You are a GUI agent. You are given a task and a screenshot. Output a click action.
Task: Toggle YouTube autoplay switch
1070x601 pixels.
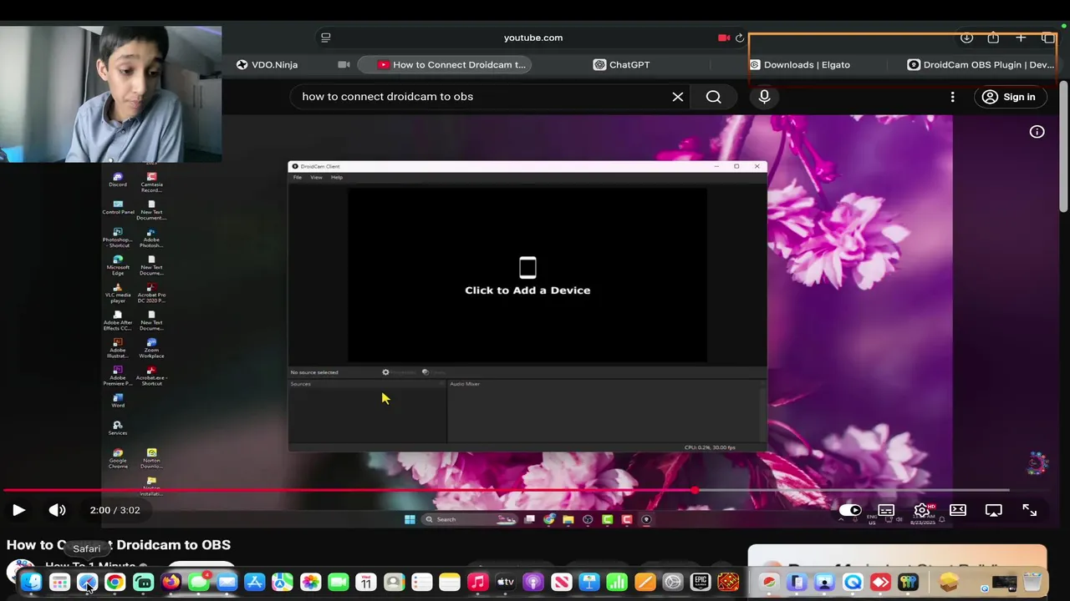(850, 510)
